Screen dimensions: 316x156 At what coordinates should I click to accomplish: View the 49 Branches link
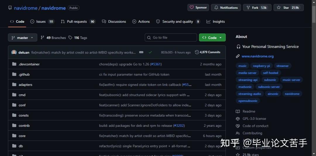[53, 38]
